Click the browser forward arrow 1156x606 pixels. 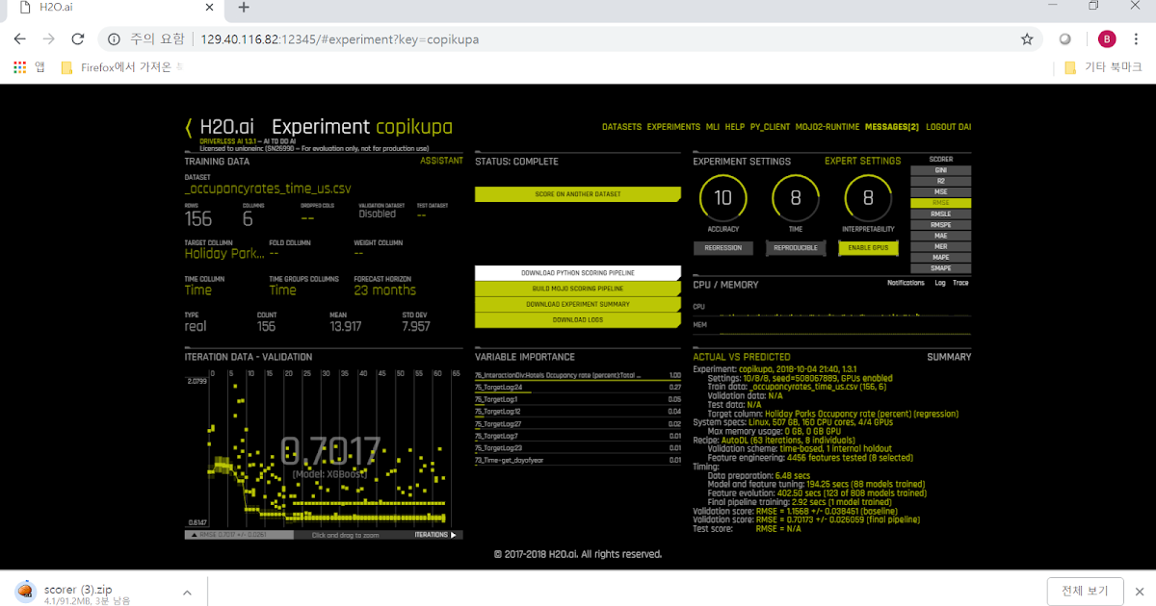[x=48, y=39]
